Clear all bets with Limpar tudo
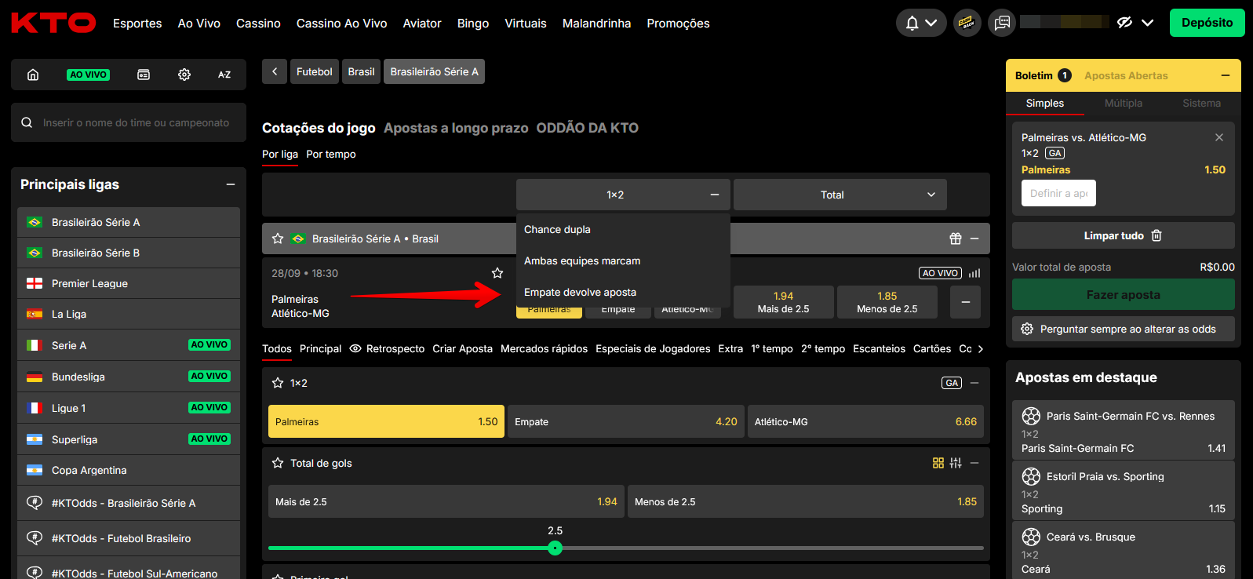1253x579 pixels. tap(1124, 235)
